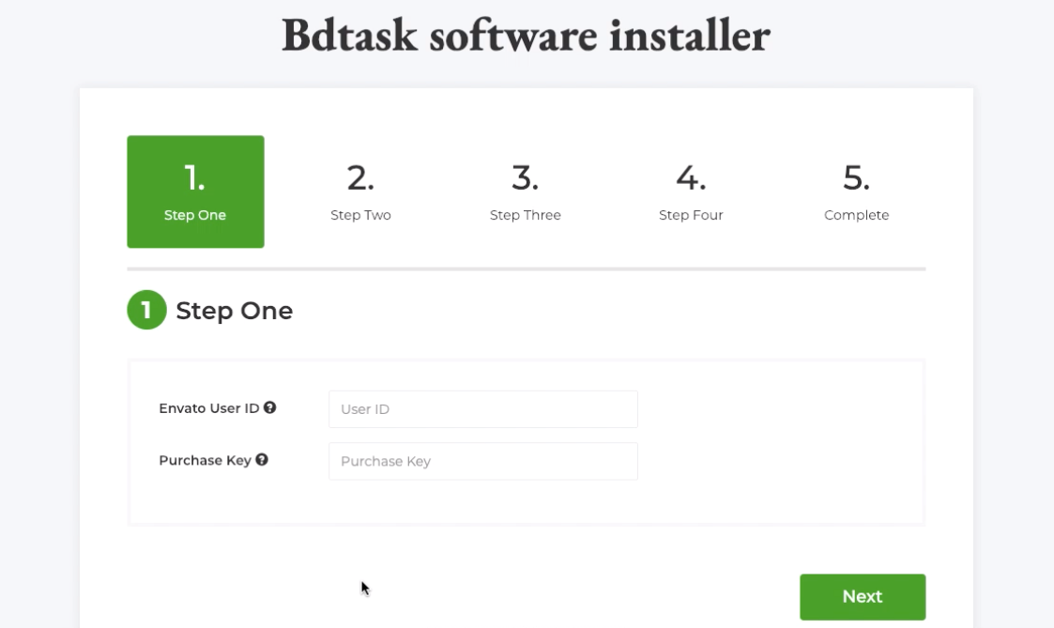The image size is (1054, 628).
Task: Click the "Step One" section heading
Action: pos(234,311)
